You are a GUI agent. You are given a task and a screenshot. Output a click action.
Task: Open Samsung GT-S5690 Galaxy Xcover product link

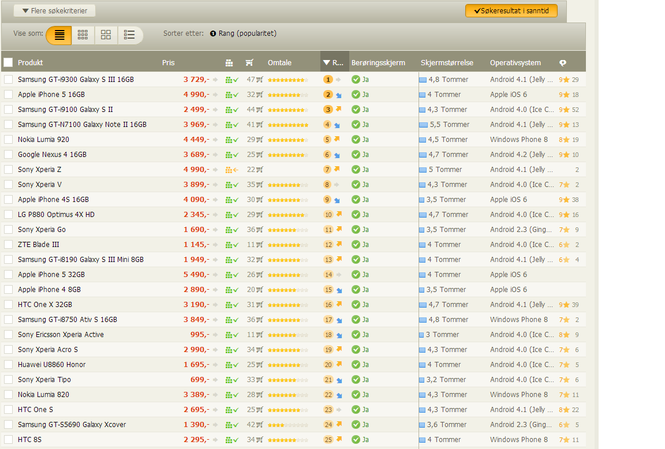pos(72,425)
